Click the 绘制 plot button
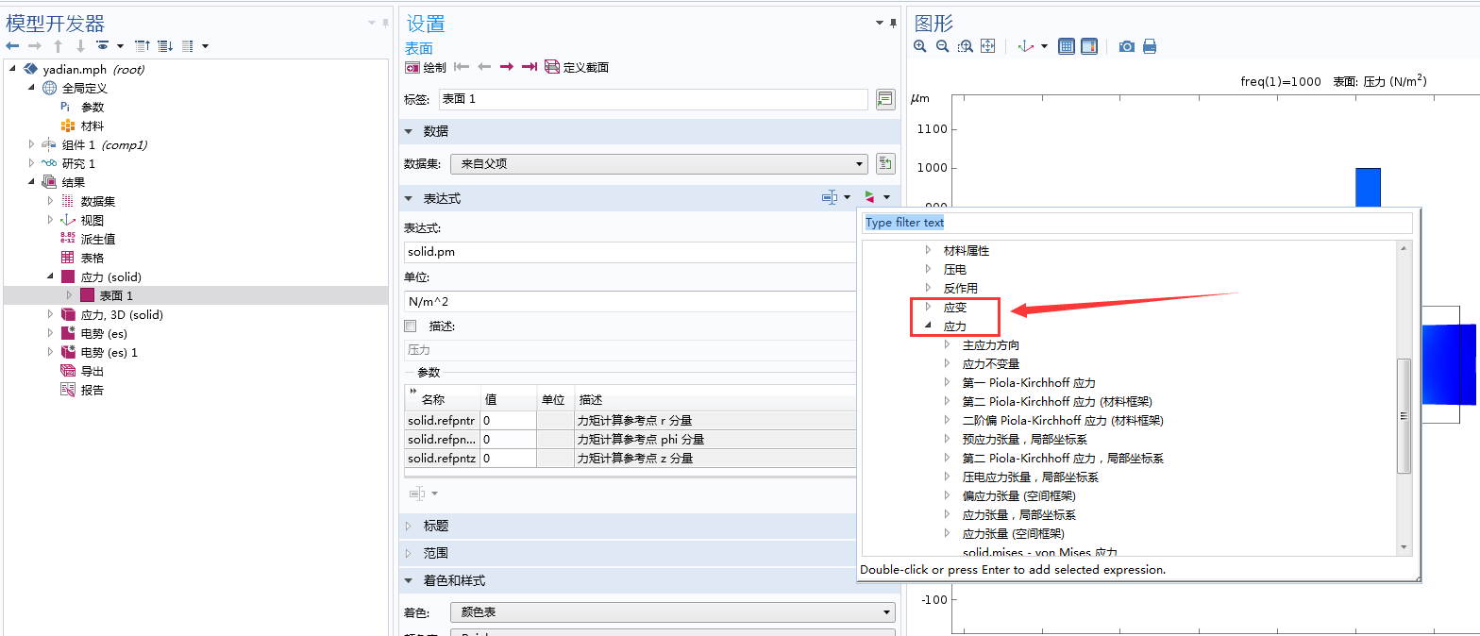The width and height of the screenshot is (1480, 636). click(426, 67)
